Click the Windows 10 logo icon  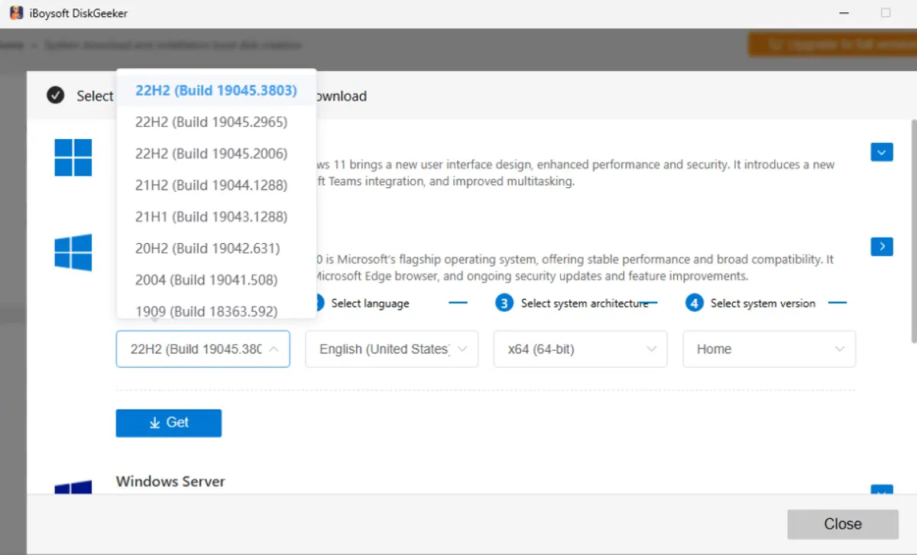[x=73, y=252]
